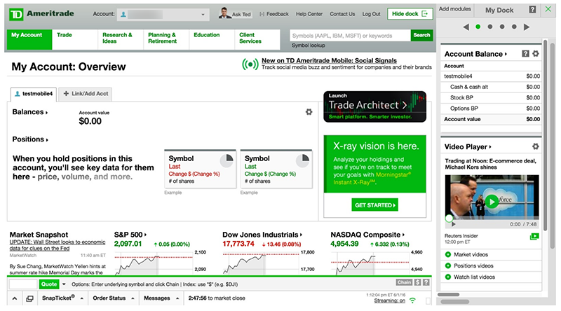Close My Dock with X icon
The height and width of the screenshot is (311, 561).
tap(548, 9)
